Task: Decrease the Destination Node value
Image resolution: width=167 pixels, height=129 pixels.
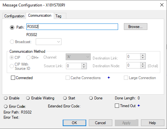Action: coord(143,67)
